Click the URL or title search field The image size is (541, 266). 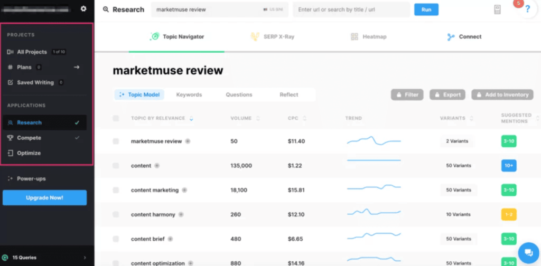point(351,9)
